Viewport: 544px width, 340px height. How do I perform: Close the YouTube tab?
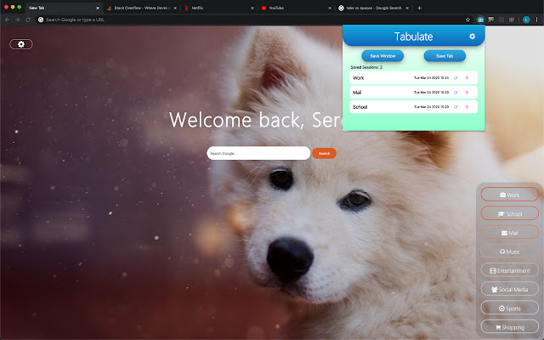coord(330,8)
